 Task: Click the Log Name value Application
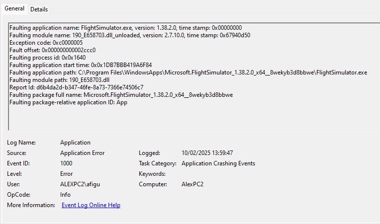pyautogui.click(x=75, y=143)
